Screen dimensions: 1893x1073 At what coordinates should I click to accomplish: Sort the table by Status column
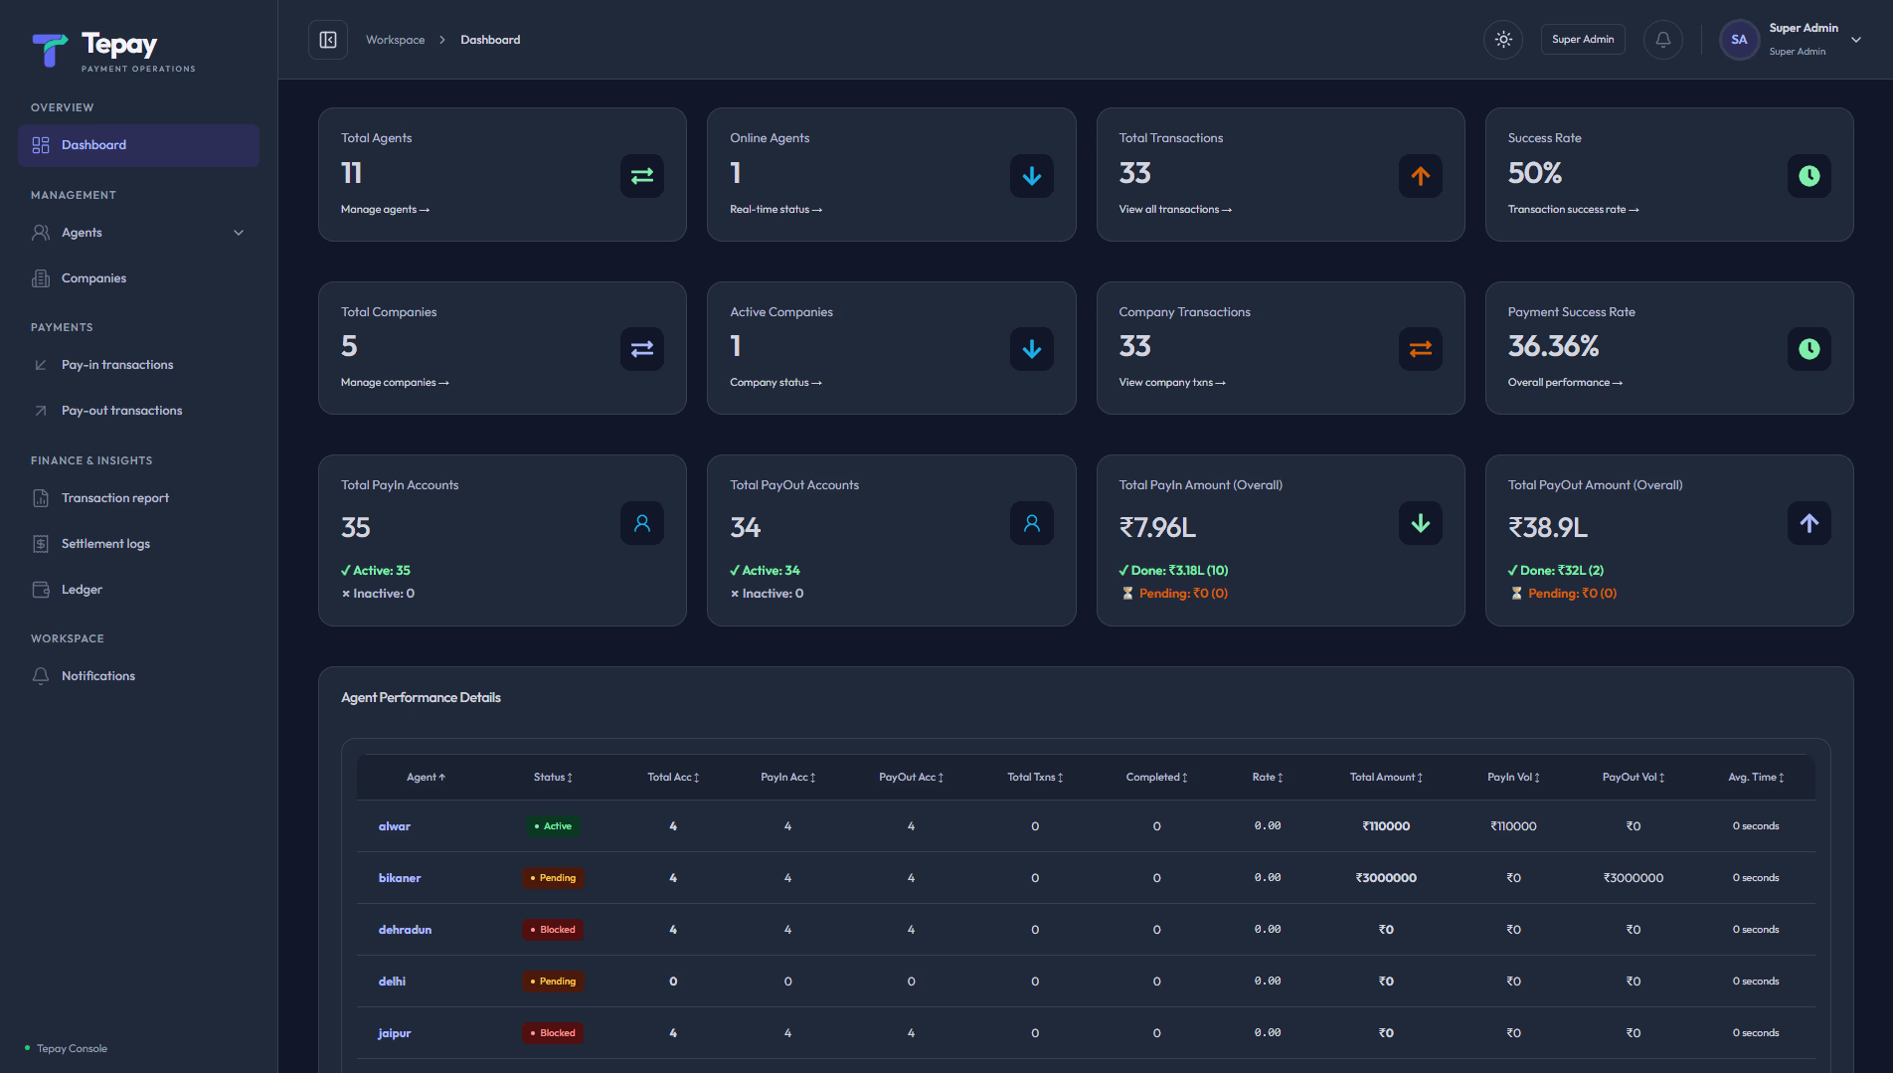coord(553,778)
